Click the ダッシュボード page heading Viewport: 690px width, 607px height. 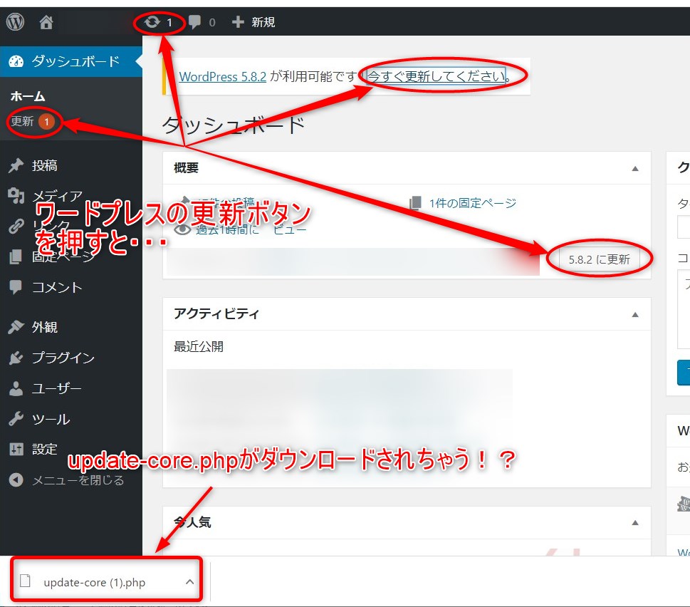(234, 125)
